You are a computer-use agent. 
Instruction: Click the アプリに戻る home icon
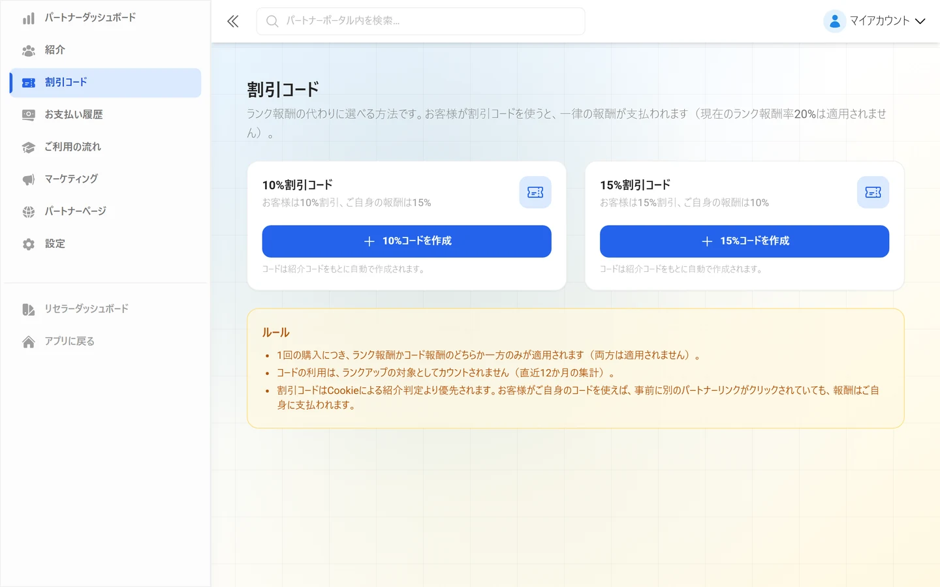(x=28, y=342)
